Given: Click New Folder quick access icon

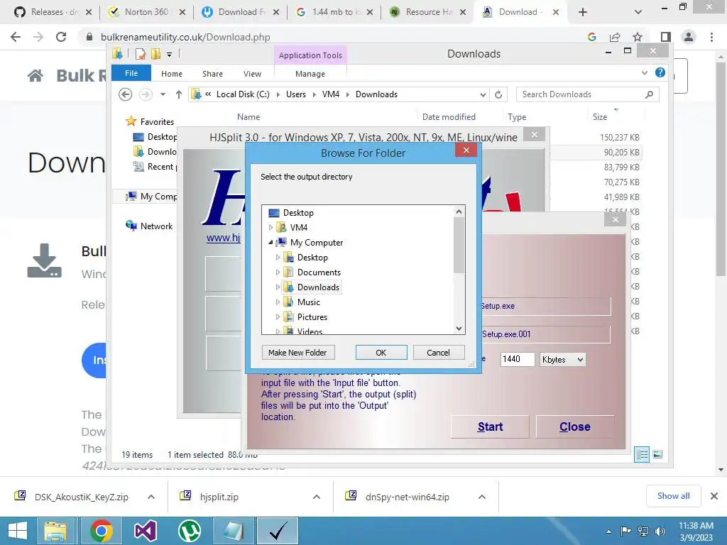Looking at the screenshot, I should [155, 54].
